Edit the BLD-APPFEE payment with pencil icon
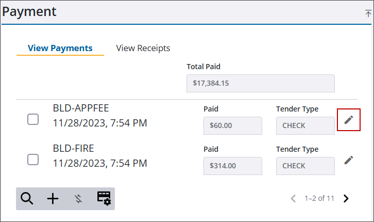Screen dimensions: 374x222 pos(348,120)
